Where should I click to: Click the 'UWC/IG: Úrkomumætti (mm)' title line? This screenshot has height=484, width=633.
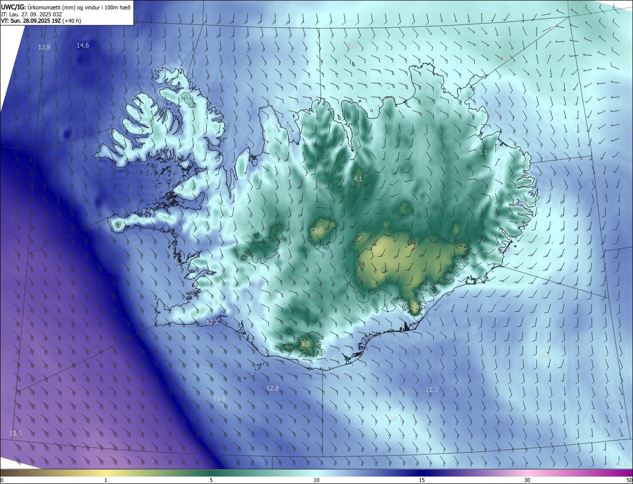tap(66, 7)
